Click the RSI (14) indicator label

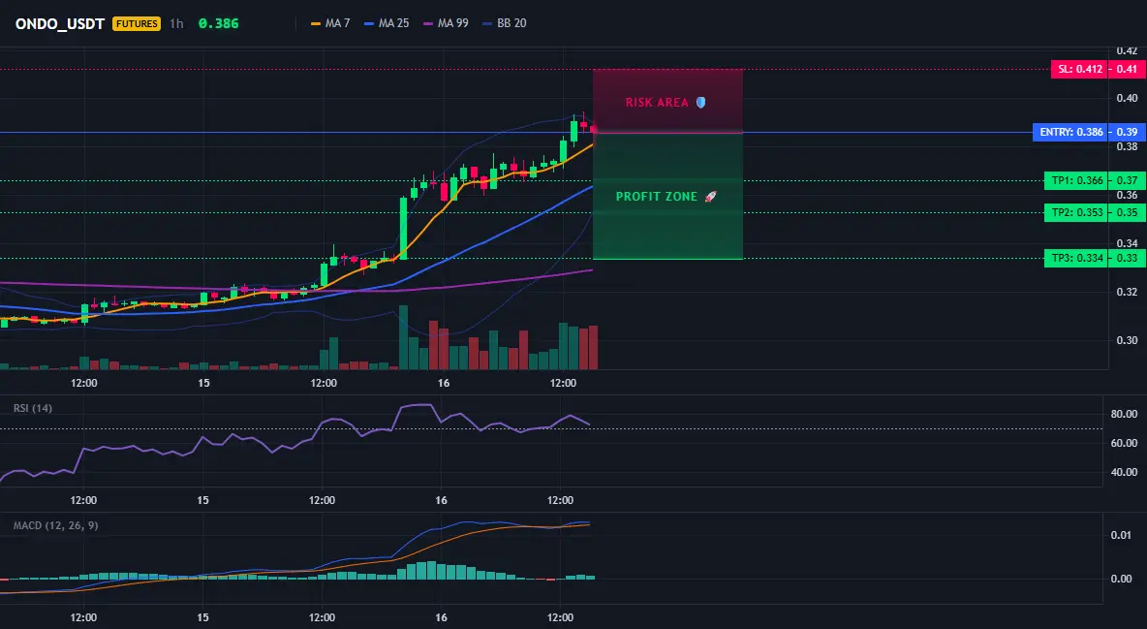pyautogui.click(x=33, y=408)
